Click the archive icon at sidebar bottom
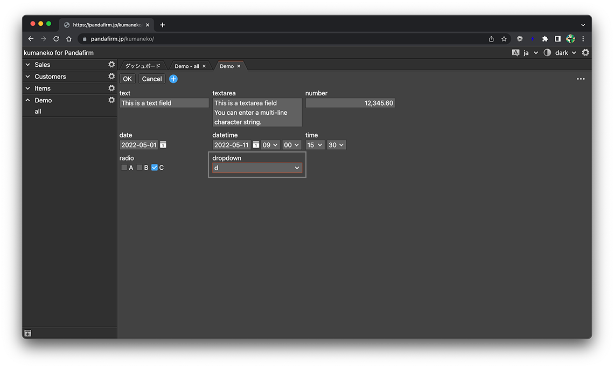 (x=28, y=334)
